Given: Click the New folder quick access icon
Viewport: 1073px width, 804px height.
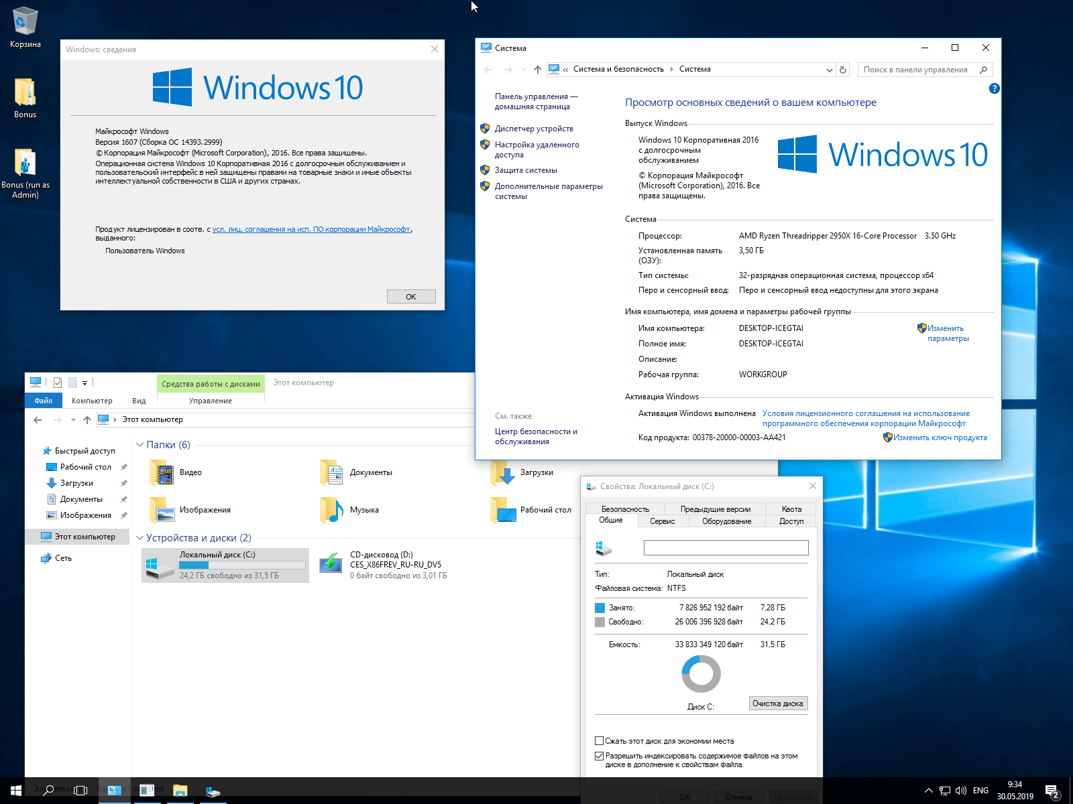Looking at the screenshot, I should click(72, 383).
